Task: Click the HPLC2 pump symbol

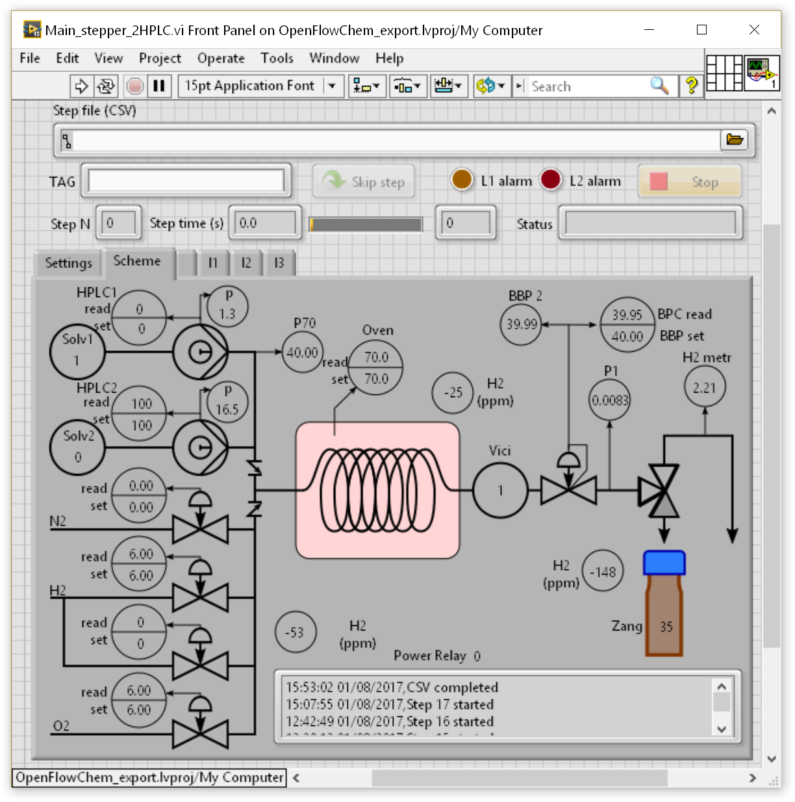Action: click(x=200, y=447)
